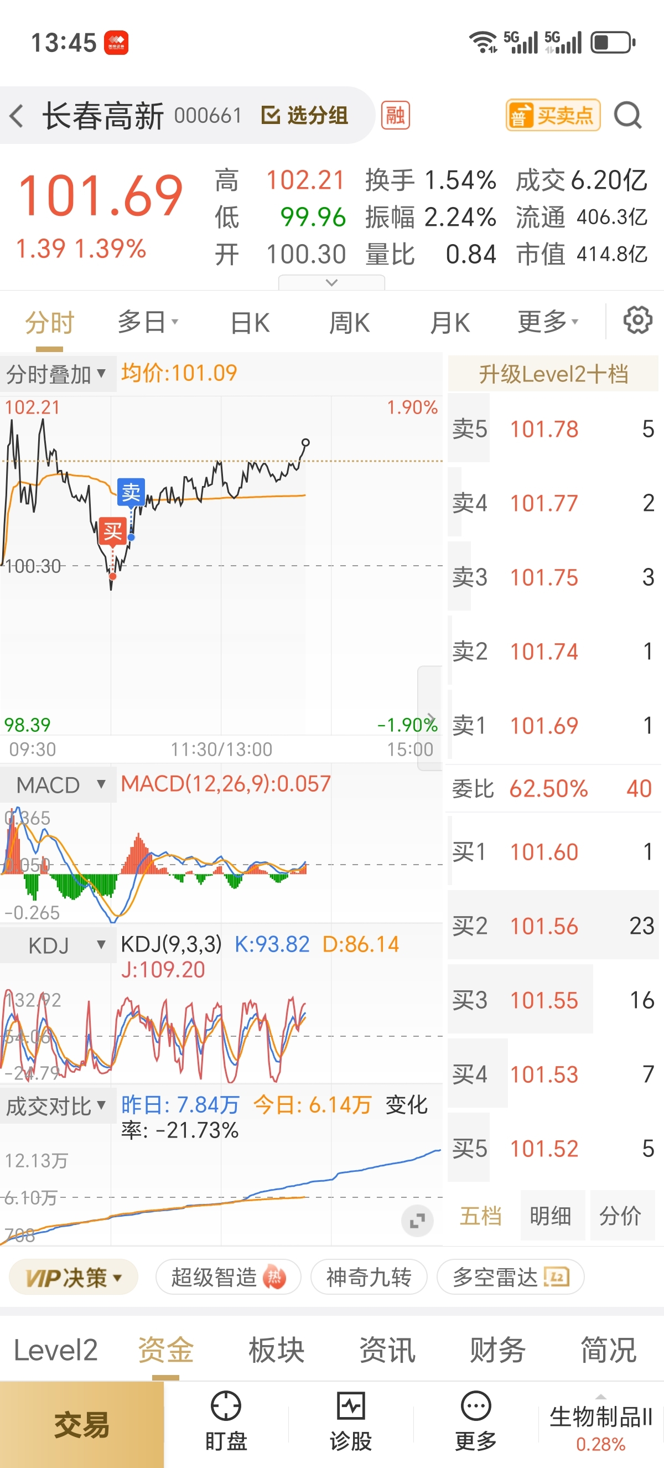This screenshot has height=1468, width=664.
Task: Select the 卖1 row at 101.69
Action: click(x=553, y=725)
